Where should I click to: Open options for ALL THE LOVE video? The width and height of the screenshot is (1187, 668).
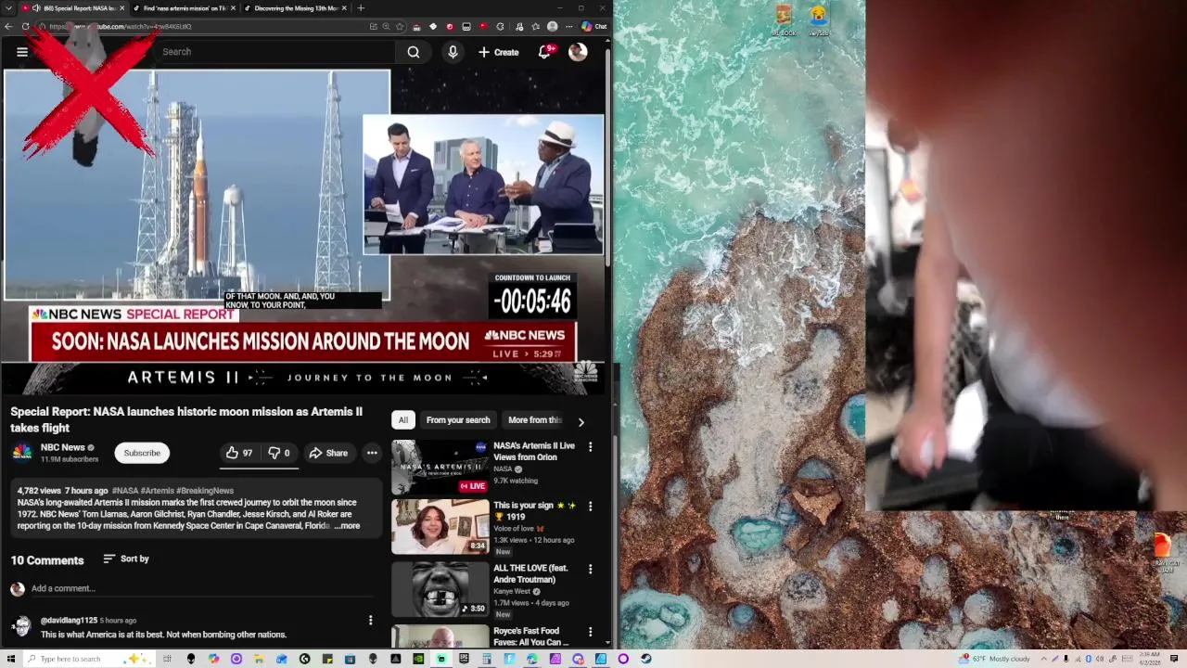[x=590, y=569]
